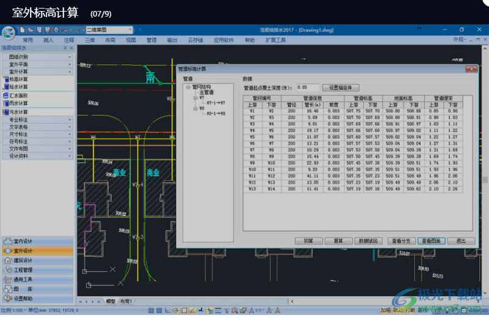Collapse the W7 branch node in tree
This screenshot has height=318, width=489.
195,98
